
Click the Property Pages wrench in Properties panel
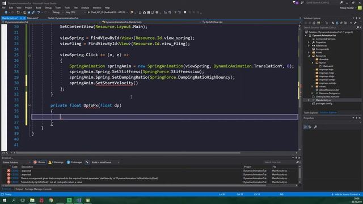click(x=315, y=127)
